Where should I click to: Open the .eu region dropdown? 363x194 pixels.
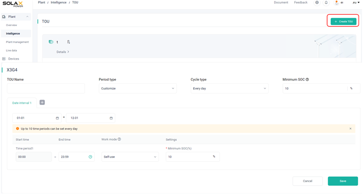pyautogui.click(x=356, y=2)
